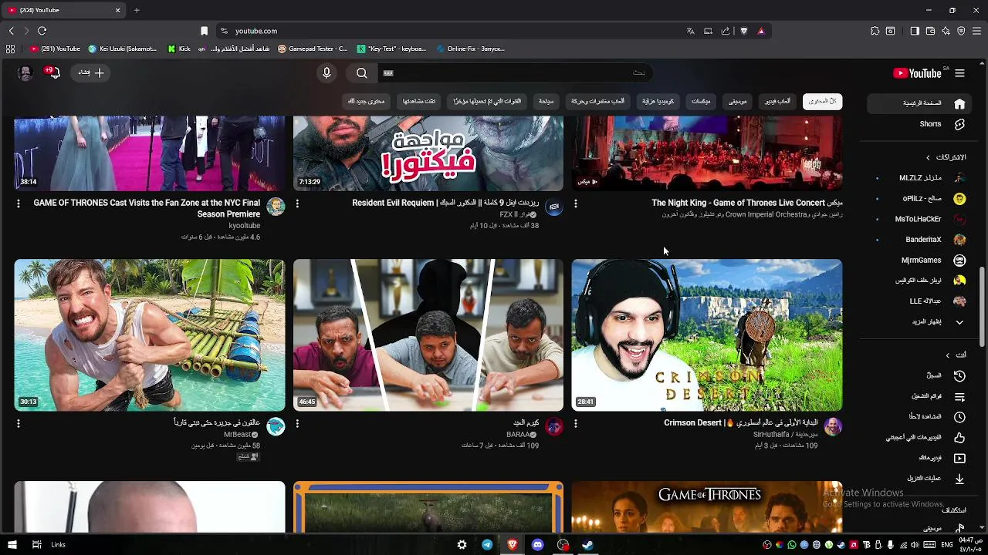Screen dimensions: 988x555
Task: Open Resident Evil Requiem video title
Action: pos(445,203)
